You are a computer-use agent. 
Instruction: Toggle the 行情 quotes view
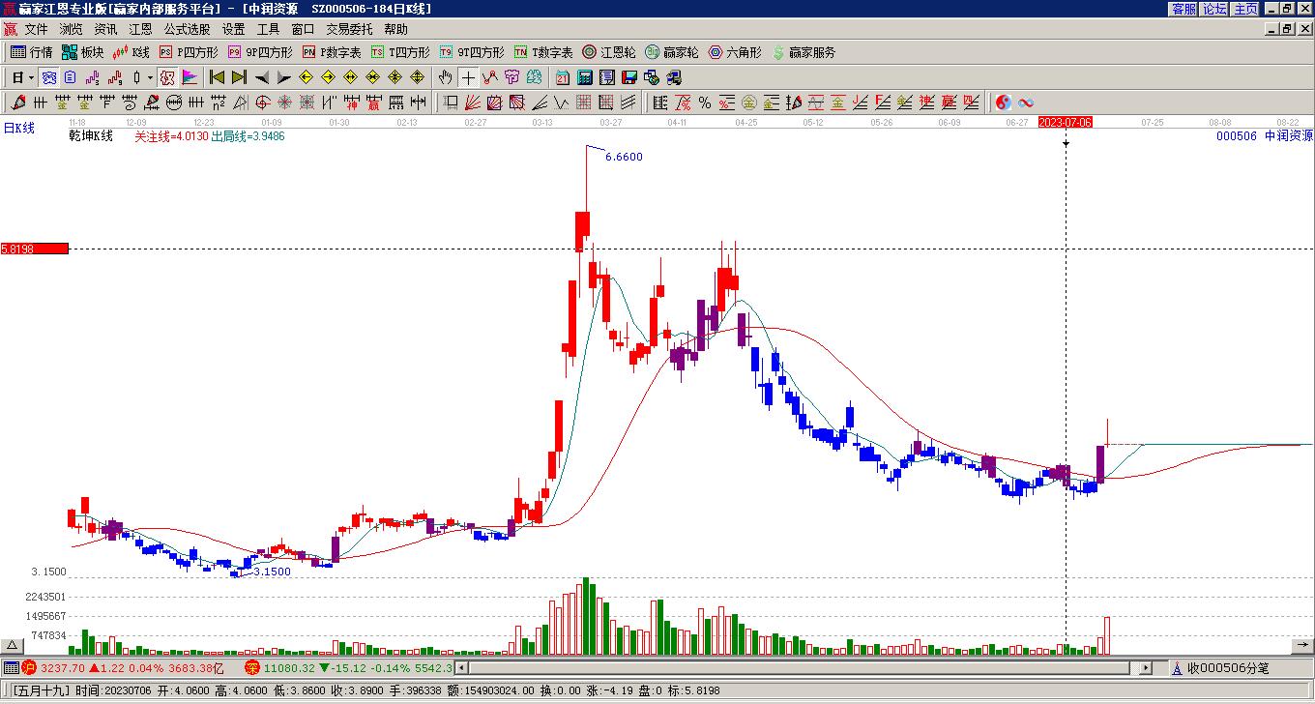coord(32,52)
